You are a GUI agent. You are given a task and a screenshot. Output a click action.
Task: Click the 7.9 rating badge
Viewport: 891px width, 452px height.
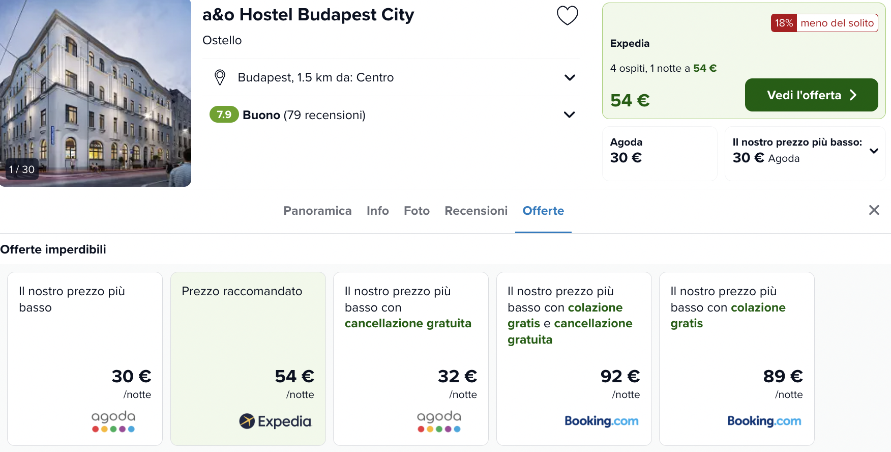pyautogui.click(x=224, y=115)
